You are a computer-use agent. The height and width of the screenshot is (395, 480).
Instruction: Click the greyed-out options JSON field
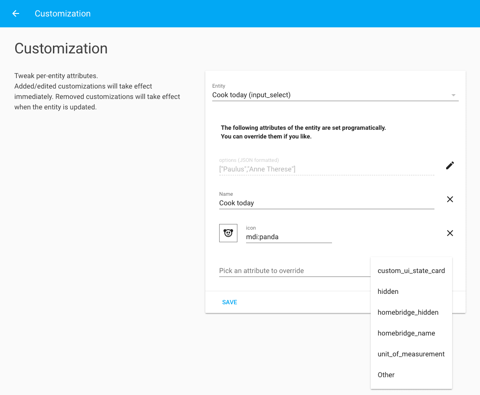326,169
